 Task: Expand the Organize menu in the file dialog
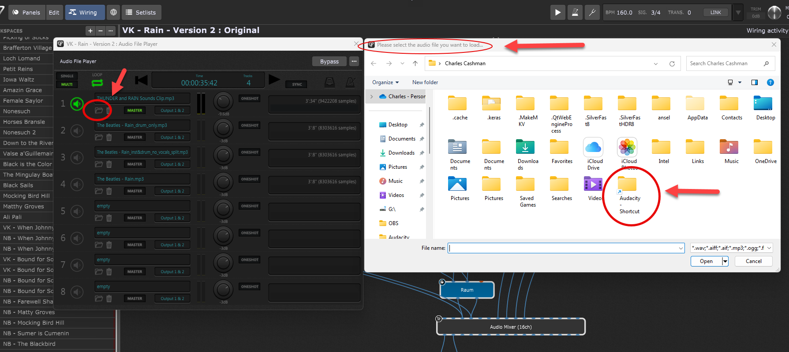[x=385, y=82]
